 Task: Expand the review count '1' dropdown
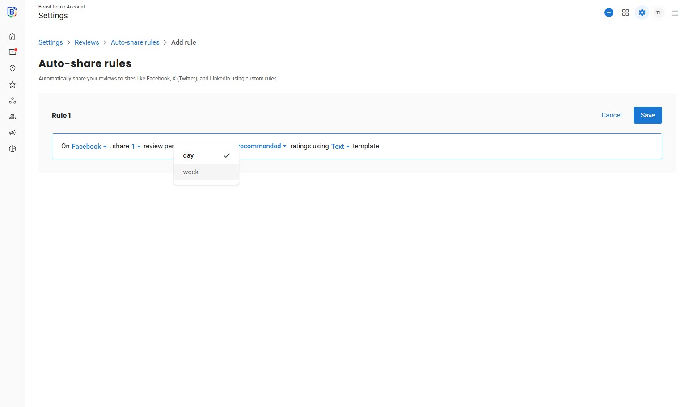pyautogui.click(x=135, y=147)
